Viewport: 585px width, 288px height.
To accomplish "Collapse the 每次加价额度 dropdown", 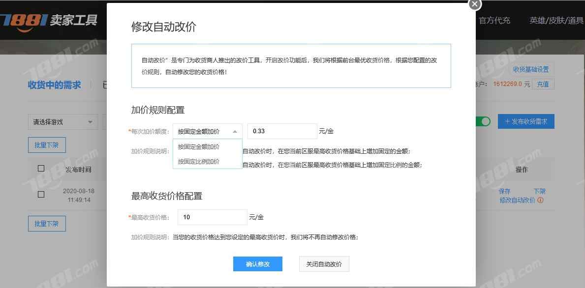I will click(208, 132).
